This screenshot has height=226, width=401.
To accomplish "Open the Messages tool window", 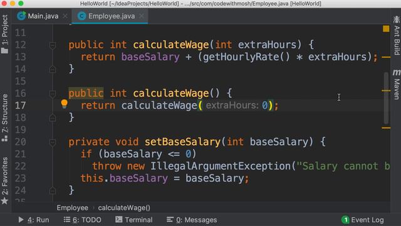I will (192, 220).
